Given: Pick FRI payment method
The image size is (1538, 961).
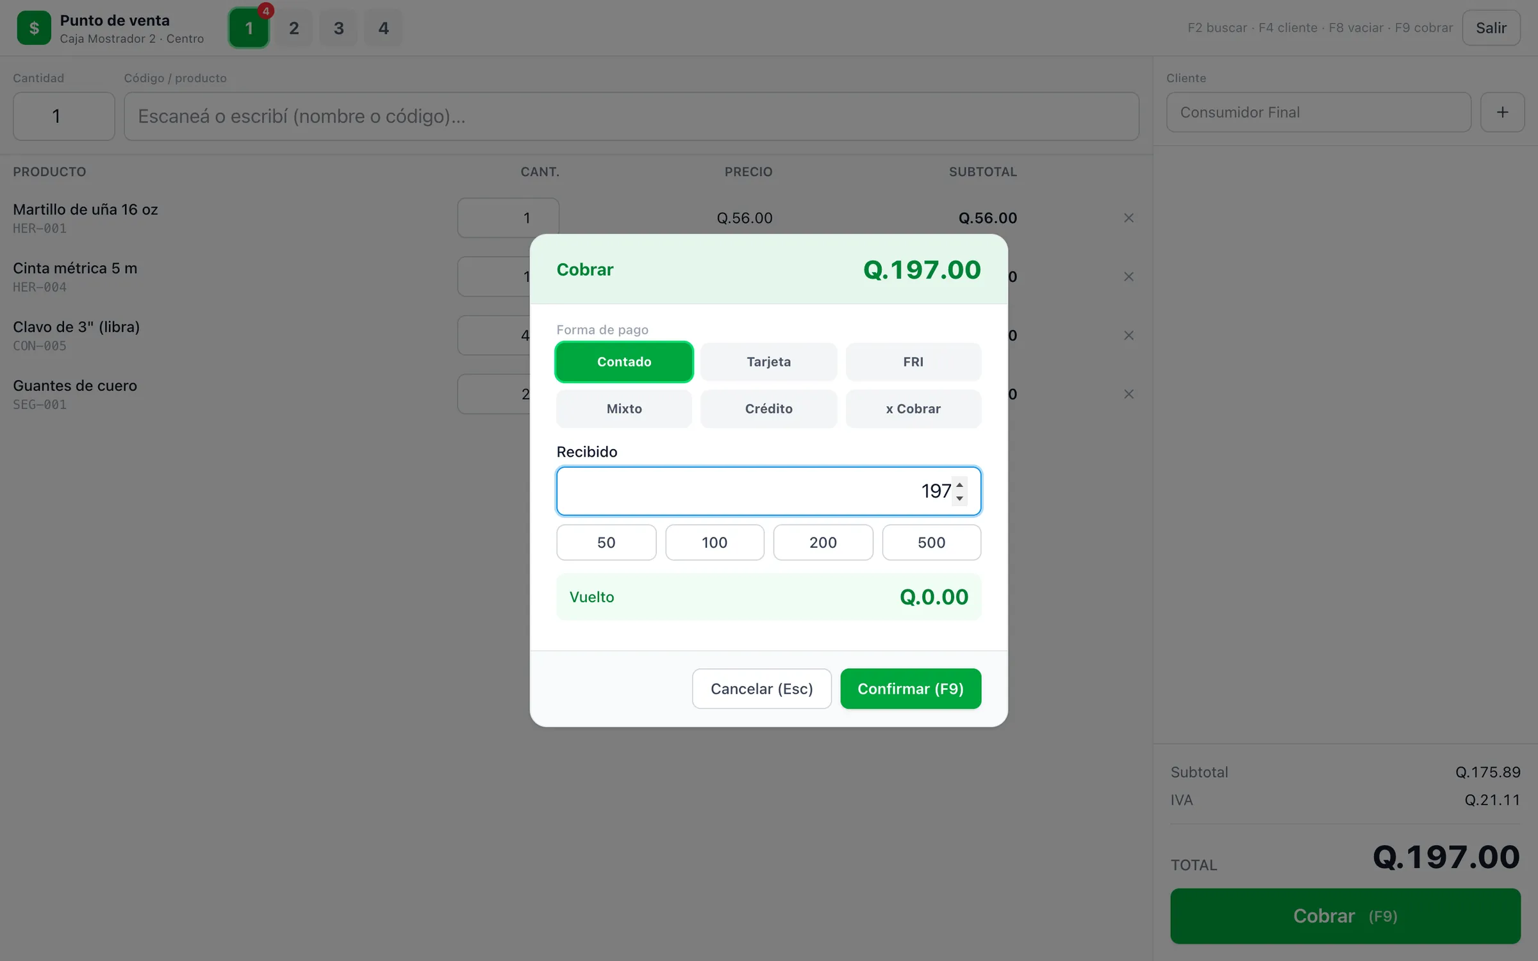Looking at the screenshot, I should coord(913,362).
